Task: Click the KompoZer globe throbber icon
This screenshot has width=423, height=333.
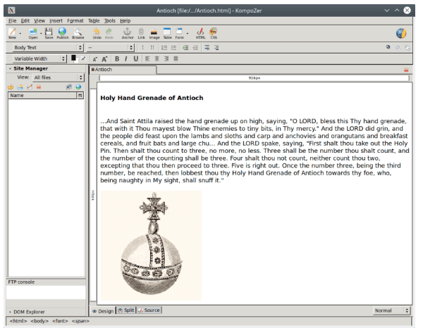Action: (401, 33)
